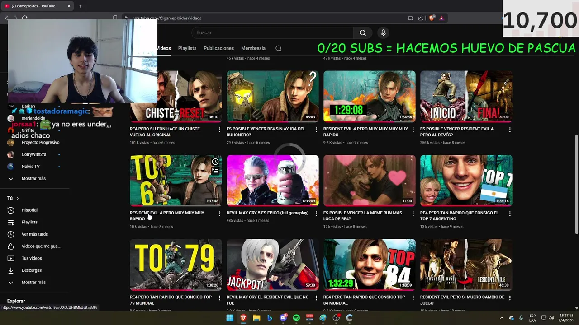Viewport: 579px width, 325px height.
Task: Play the TOP 79 thumbnail video
Action: coord(176,265)
